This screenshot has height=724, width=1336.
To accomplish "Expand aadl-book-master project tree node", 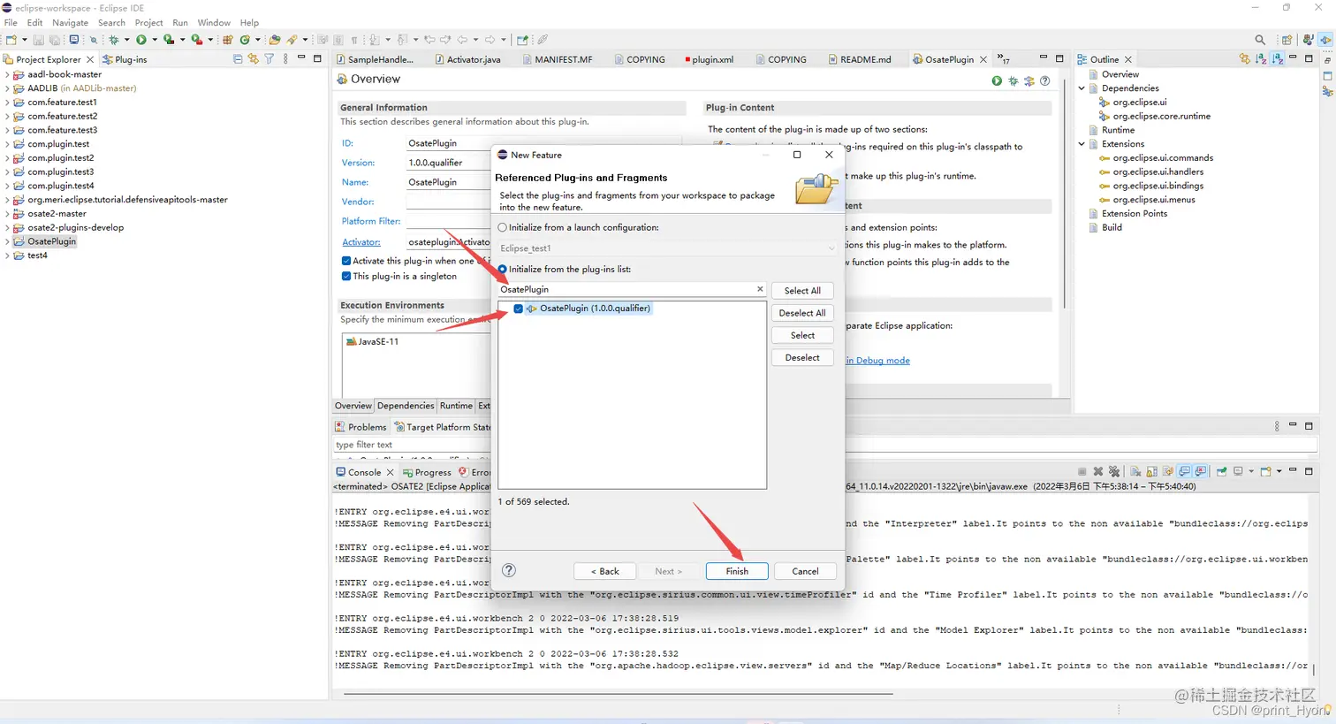I will click(7, 74).
